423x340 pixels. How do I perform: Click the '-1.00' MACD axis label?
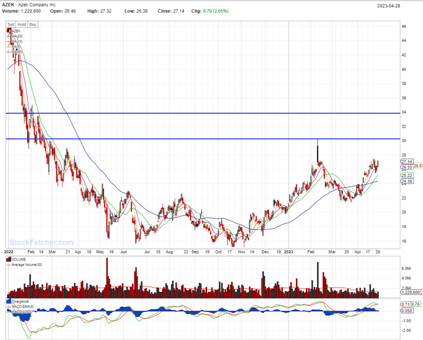click(406, 321)
